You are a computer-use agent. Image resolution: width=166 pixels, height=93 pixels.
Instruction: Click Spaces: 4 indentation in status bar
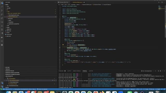click(133, 89)
